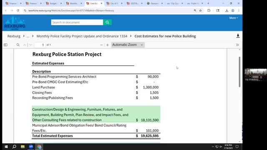Click the Rexburg Police Station Project heading
Viewport: 267px width, 150px height.
coord(67,54)
